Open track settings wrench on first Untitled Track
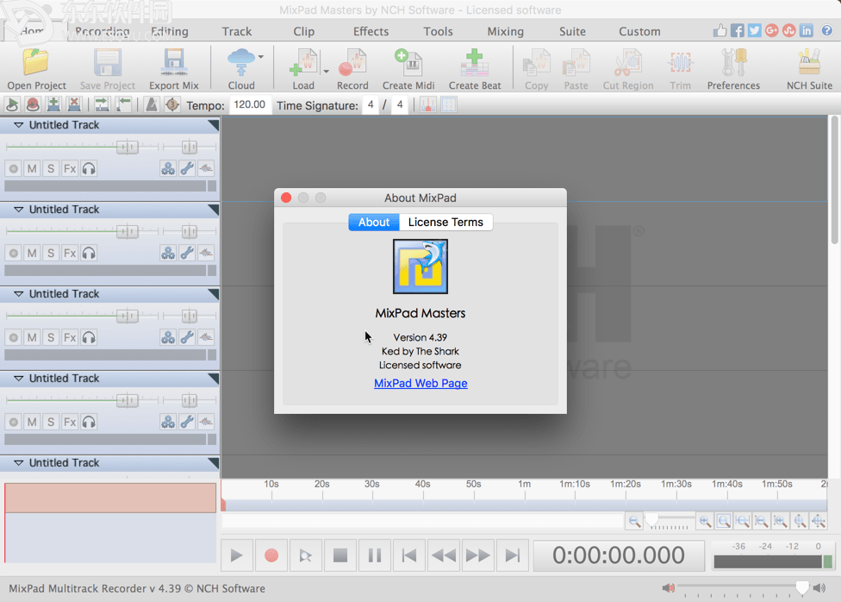The height and width of the screenshot is (602, 841). click(187, 169)
